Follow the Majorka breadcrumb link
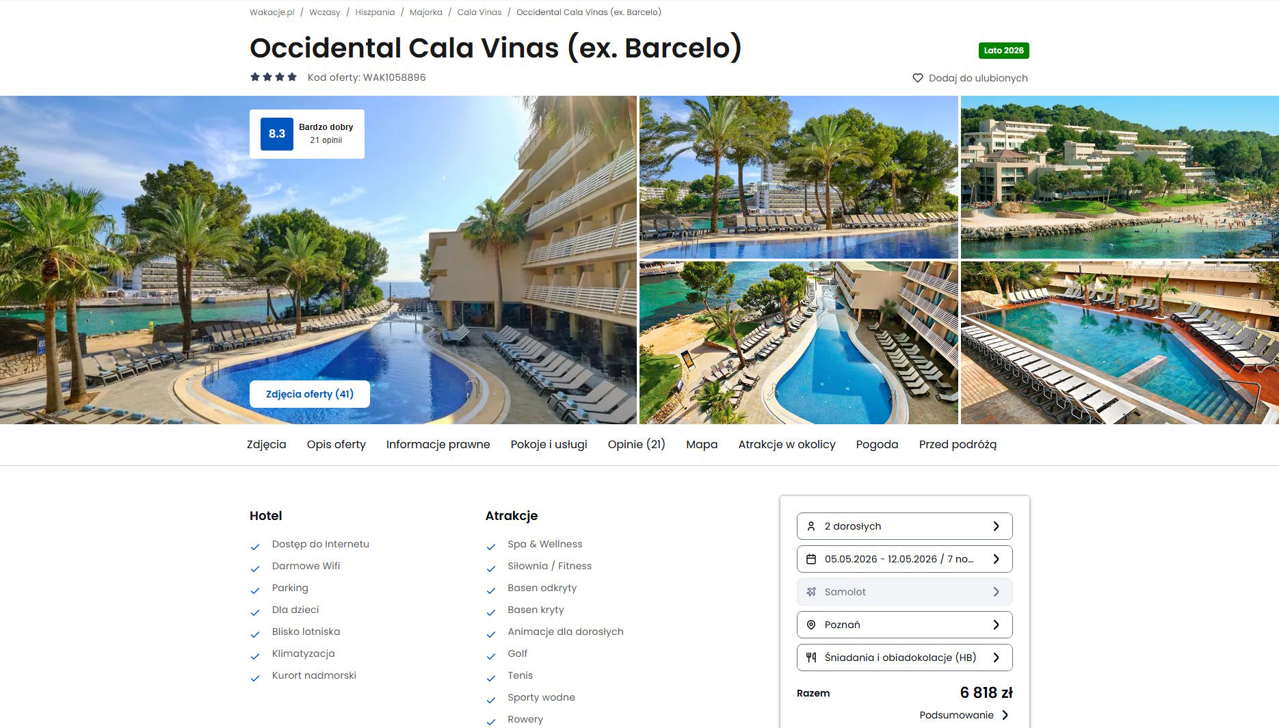Screen dimensions: 1279x728 pos(426,12)
